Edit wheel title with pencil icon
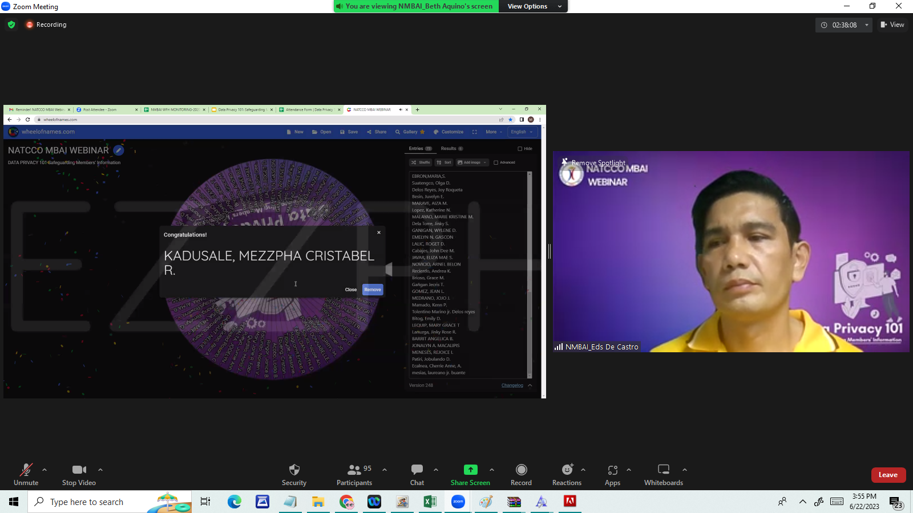 119,150
